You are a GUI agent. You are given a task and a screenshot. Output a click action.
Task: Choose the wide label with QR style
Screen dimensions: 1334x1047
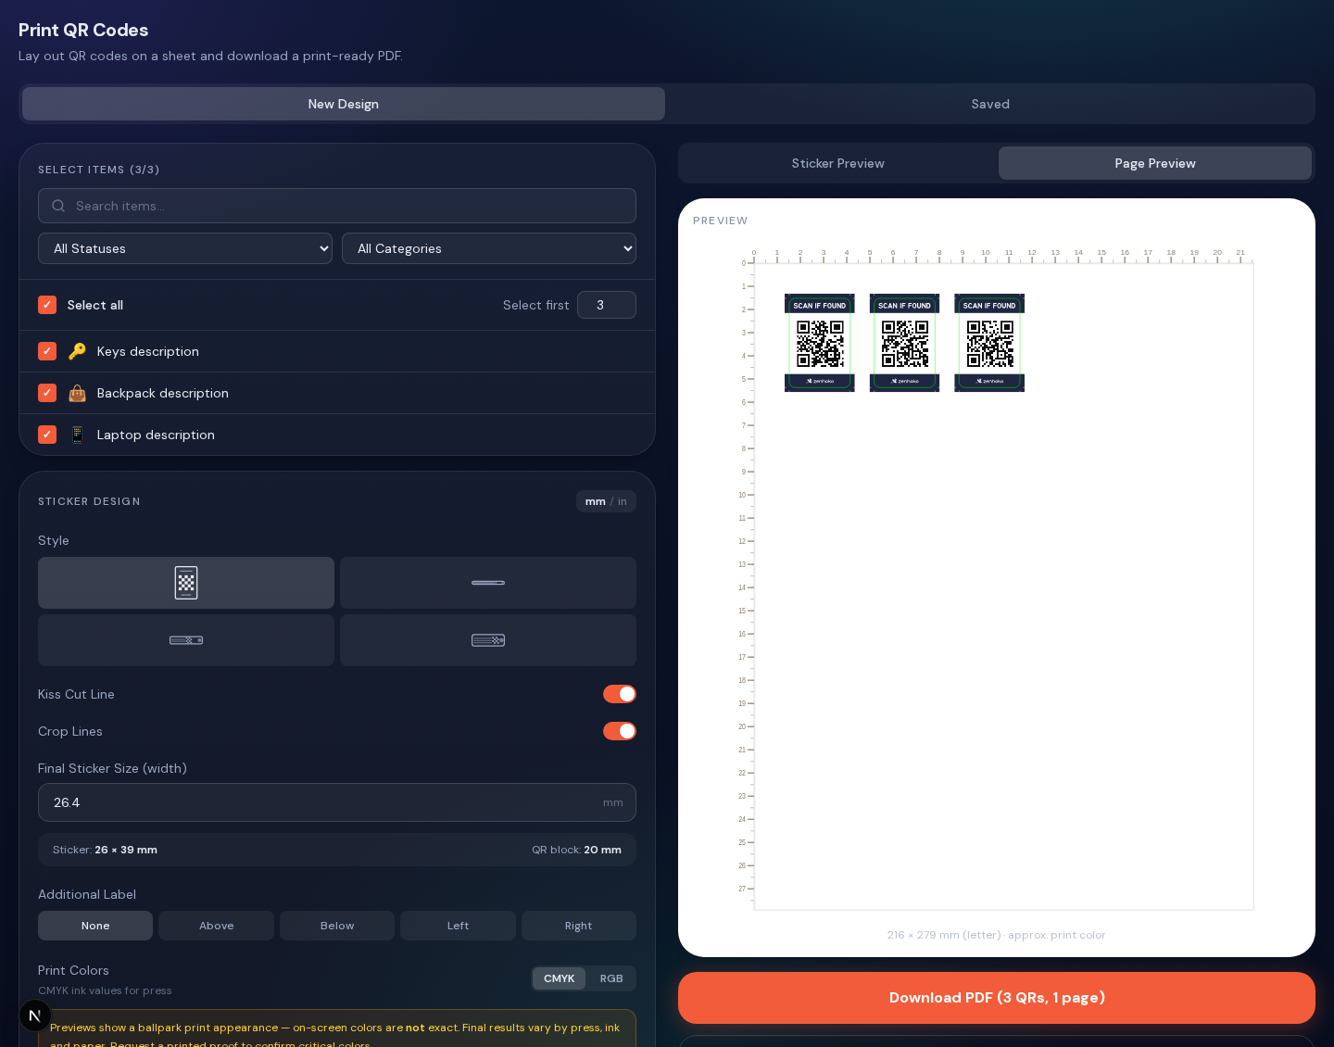tap(488, 640)
